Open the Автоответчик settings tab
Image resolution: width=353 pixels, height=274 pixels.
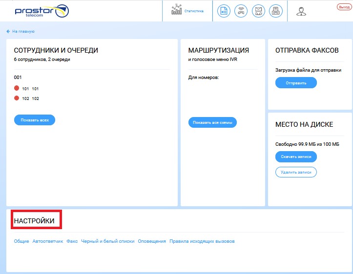pos(48,241)
